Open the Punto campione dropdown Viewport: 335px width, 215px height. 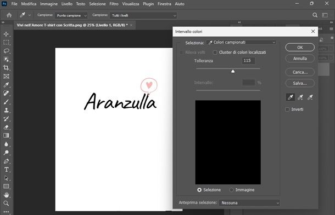point(71,15)
